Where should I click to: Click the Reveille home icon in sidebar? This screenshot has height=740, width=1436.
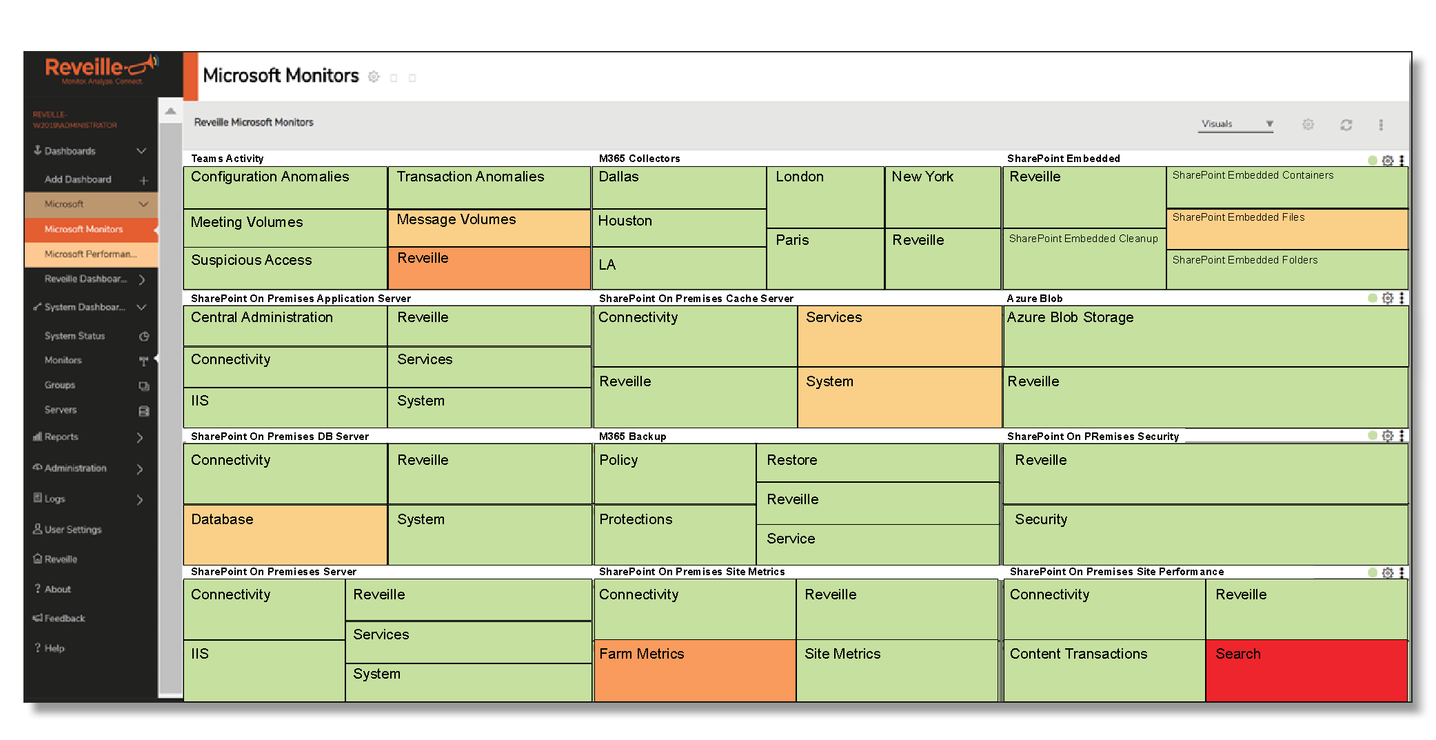38,559
